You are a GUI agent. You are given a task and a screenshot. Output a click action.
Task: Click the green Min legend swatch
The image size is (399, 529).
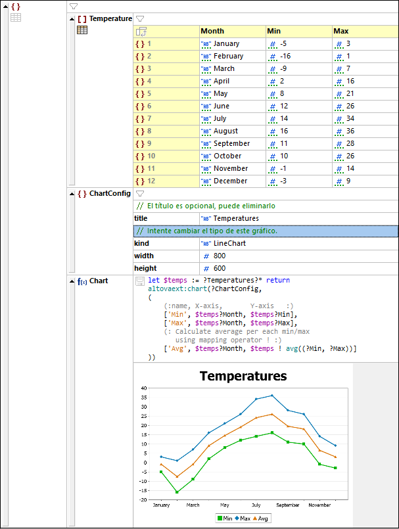point(220,518)
